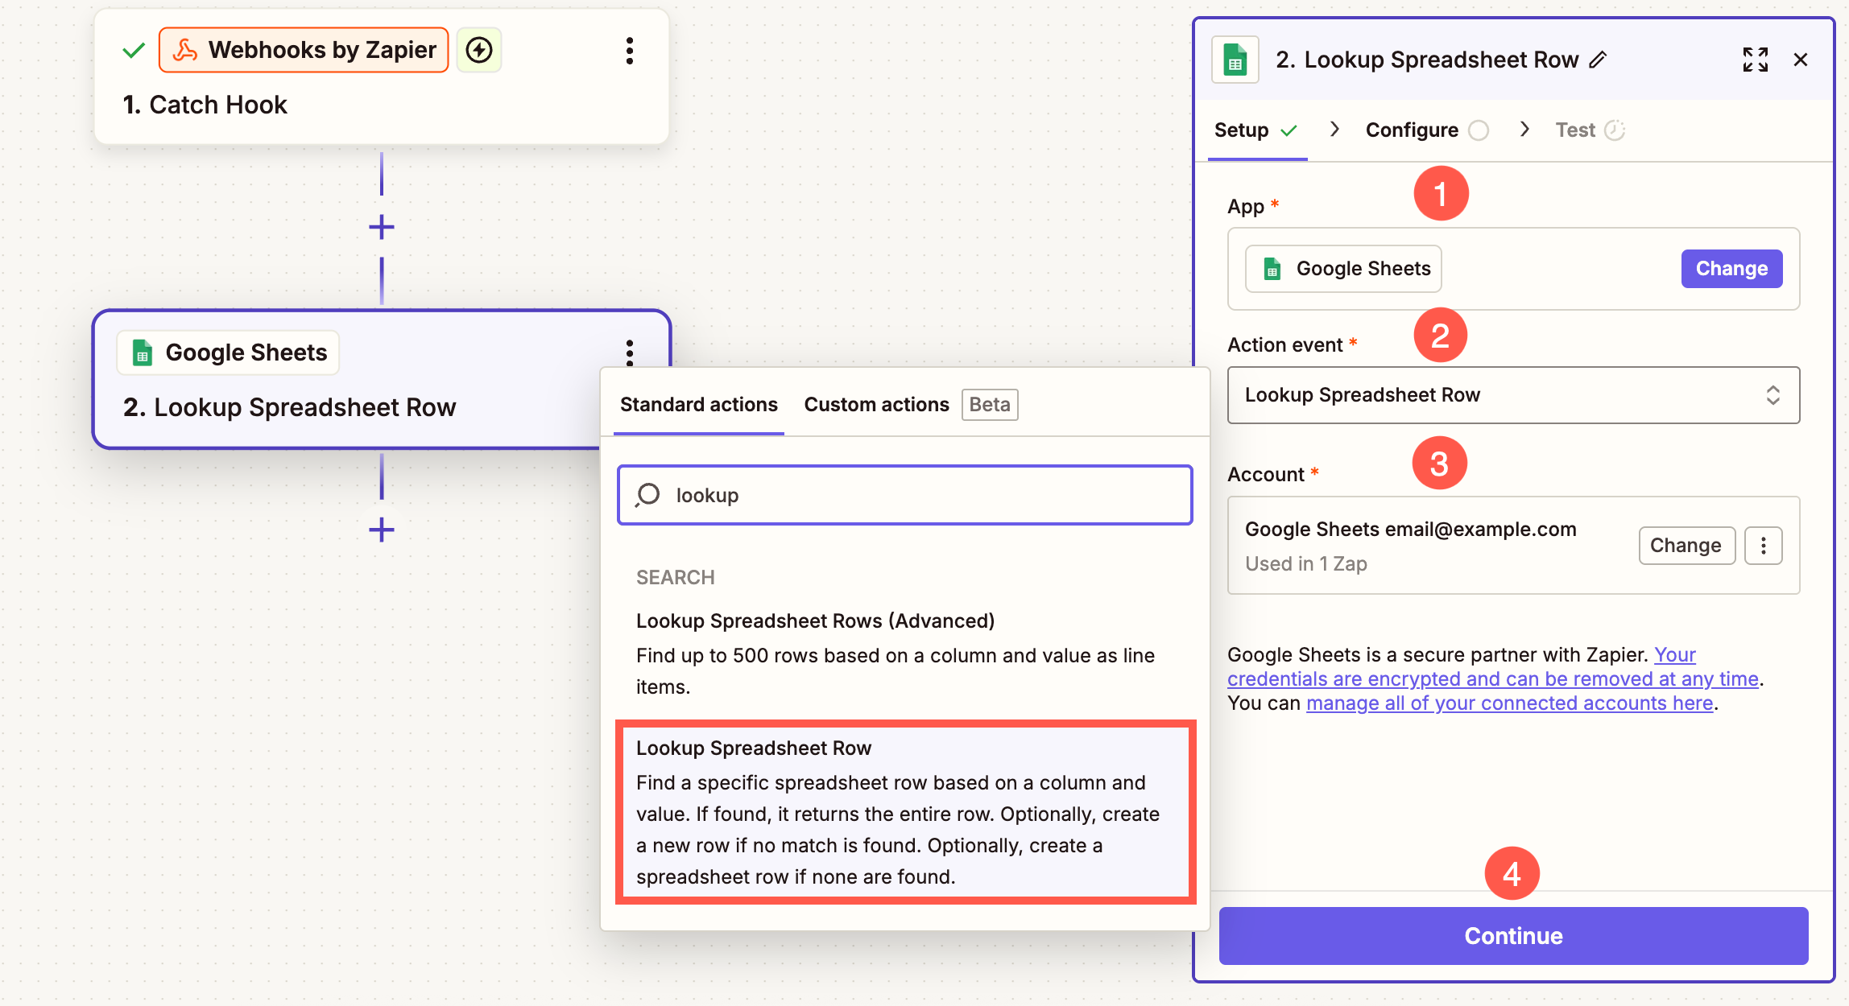
Task: Rename step using the pencil edit icon
Action: click(x=1599, y=60)
